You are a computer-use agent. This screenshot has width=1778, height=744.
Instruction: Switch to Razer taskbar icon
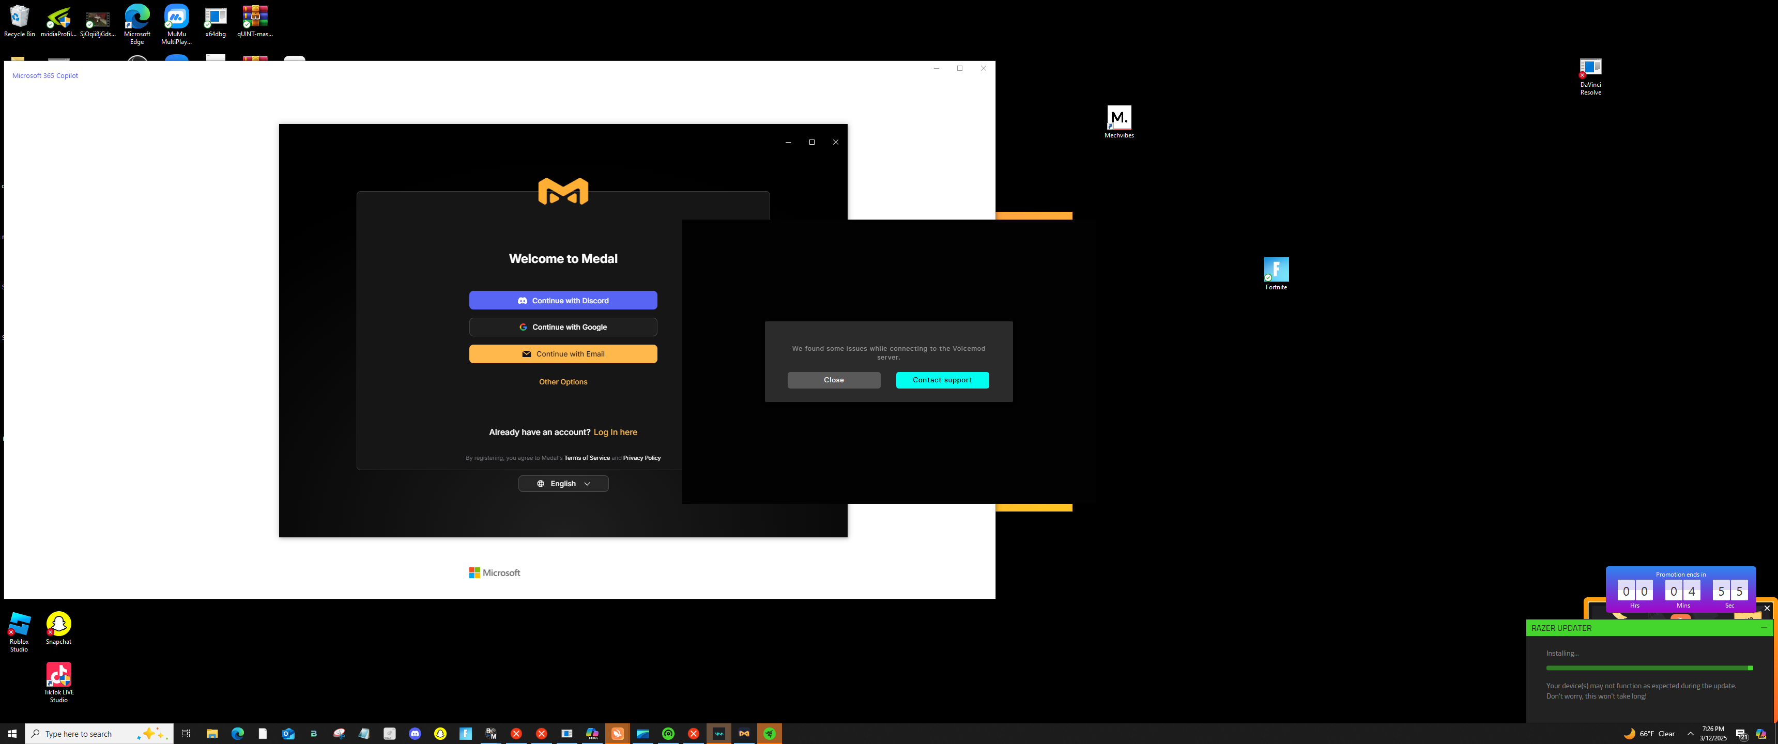(770, 734)
